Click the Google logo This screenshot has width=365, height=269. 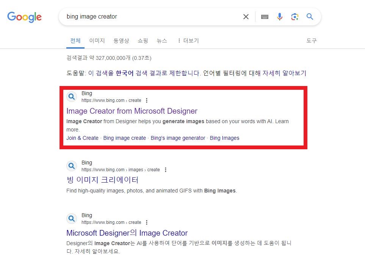(24, 17)
